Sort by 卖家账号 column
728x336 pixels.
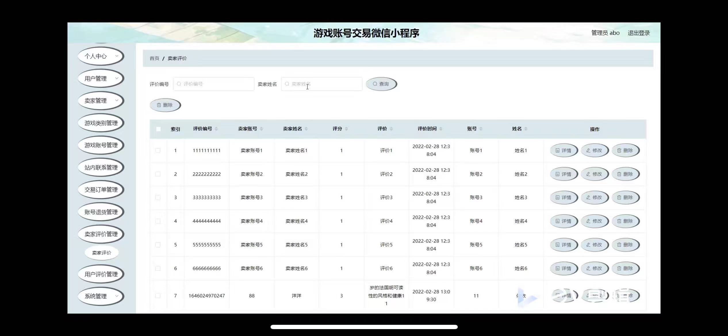coord(261,129)
